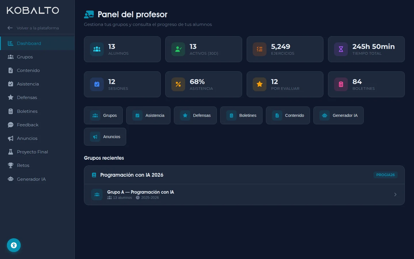
Task: Click the Asistencia percent icon
Action: coord(178,84)
